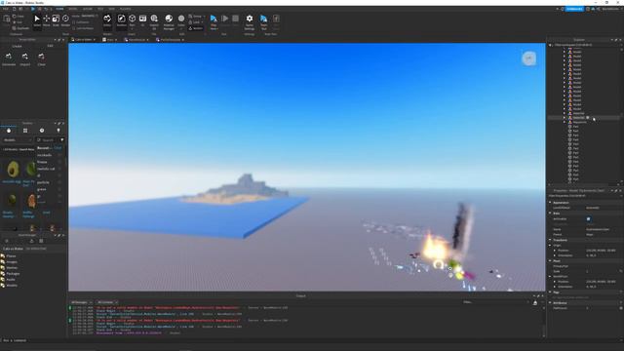Switch to the AVATAR ribbon tab

[88, 9]
